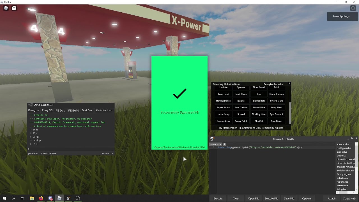The height and width of the screenshot is (202, 359).
Task: Click the loadstring code line in editor
Action: tap(260, 147)
